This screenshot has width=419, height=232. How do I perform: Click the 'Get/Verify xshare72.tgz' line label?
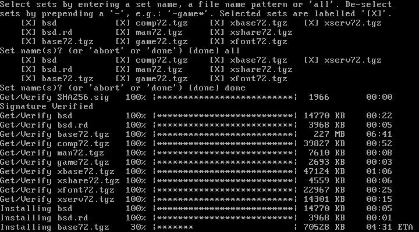[59, 180]
